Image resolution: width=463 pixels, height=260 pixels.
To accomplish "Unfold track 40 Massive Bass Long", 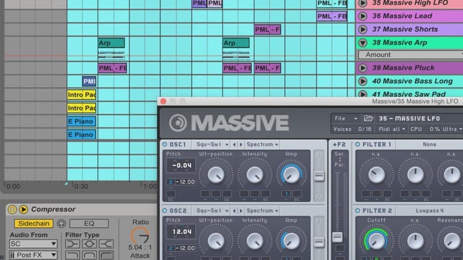I will (362, 81).
